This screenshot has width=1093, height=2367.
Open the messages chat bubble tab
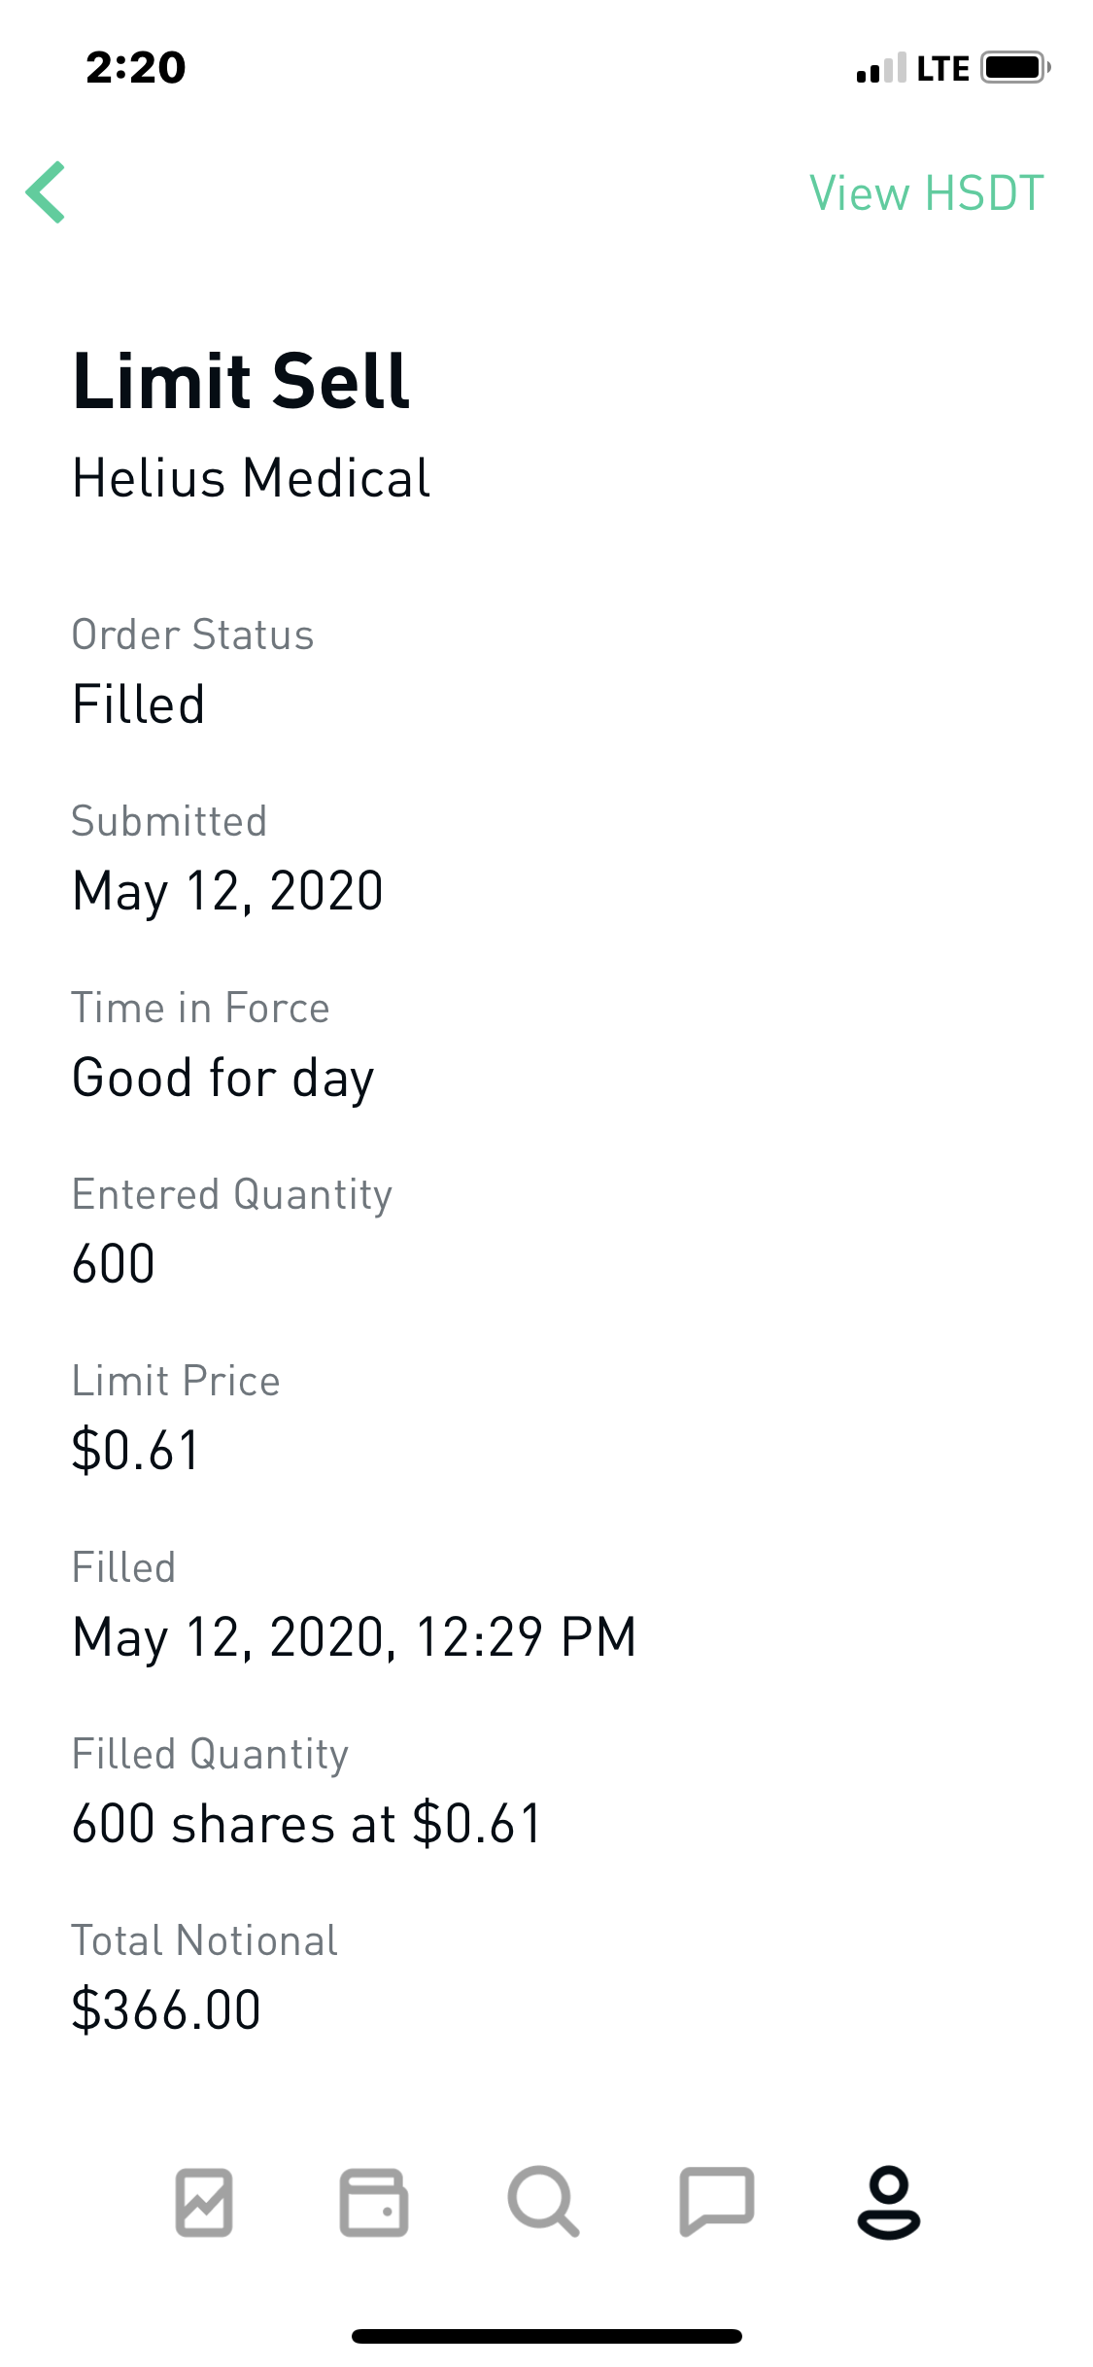717,2202
